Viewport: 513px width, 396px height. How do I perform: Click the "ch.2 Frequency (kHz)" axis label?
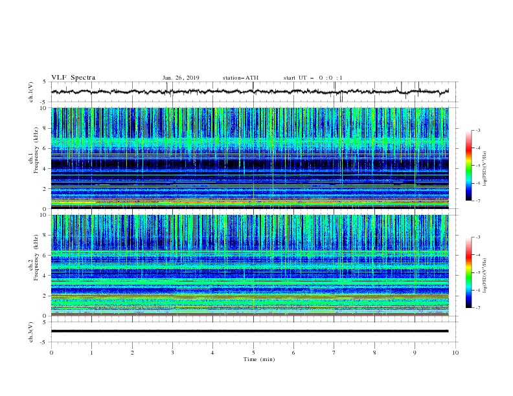33,257
